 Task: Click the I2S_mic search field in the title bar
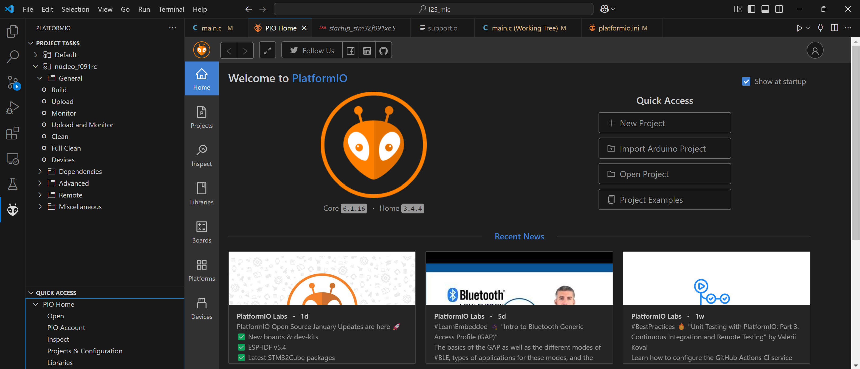[433, 9]
